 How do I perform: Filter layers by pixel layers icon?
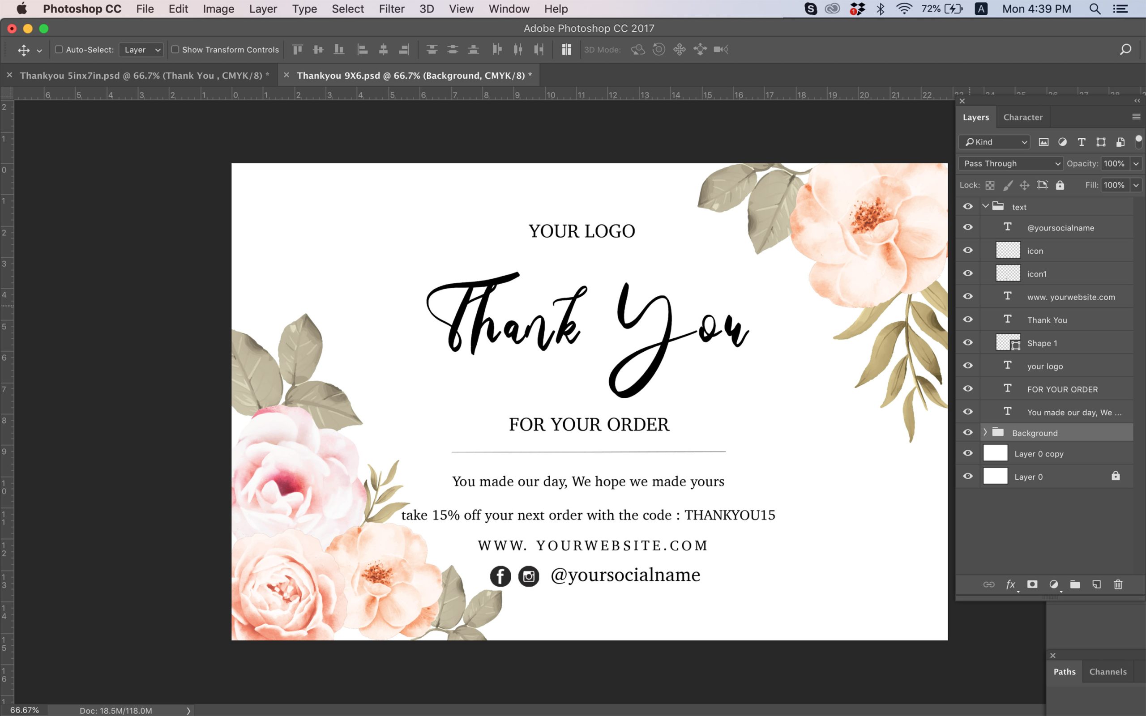point(1044,142)
